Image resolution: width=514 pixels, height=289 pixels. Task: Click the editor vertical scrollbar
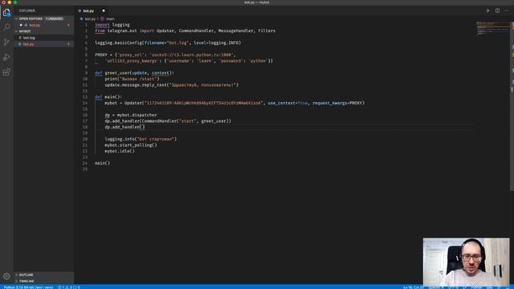pyautogui.click(x=512, y=105)
